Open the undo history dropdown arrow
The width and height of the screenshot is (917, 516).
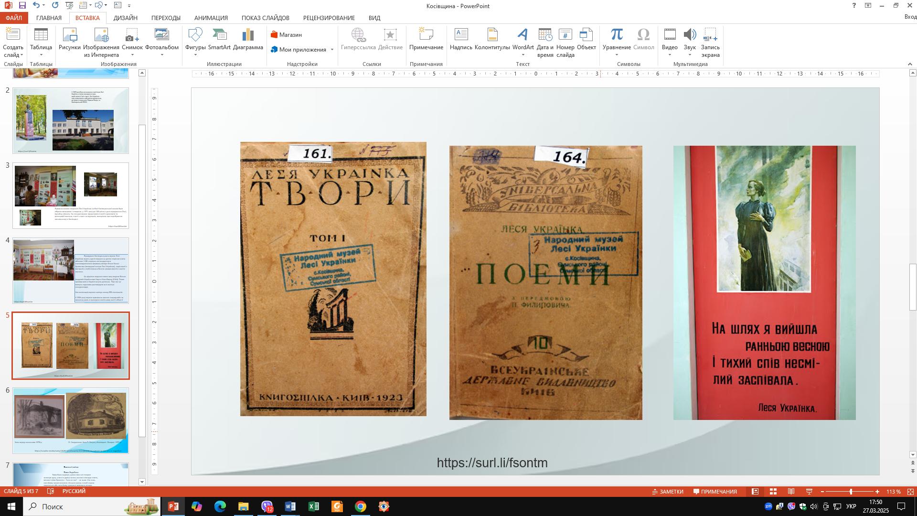44,5
